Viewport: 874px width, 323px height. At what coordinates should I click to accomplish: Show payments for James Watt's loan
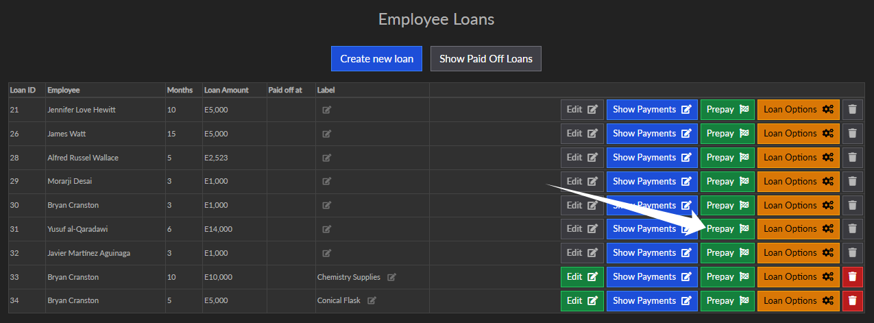coord(652,134)
